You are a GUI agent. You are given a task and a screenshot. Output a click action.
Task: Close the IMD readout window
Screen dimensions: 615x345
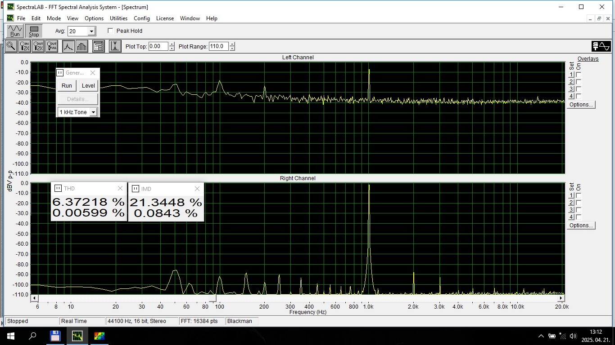click(197, 189)
